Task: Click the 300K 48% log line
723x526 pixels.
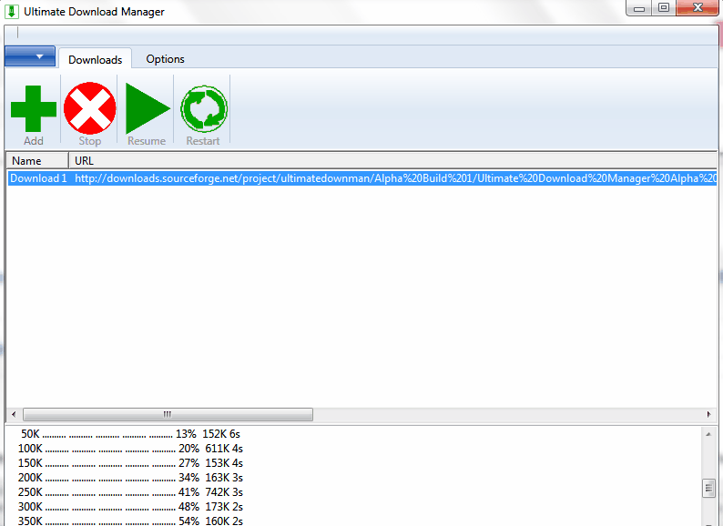Action: click(130, 507)
